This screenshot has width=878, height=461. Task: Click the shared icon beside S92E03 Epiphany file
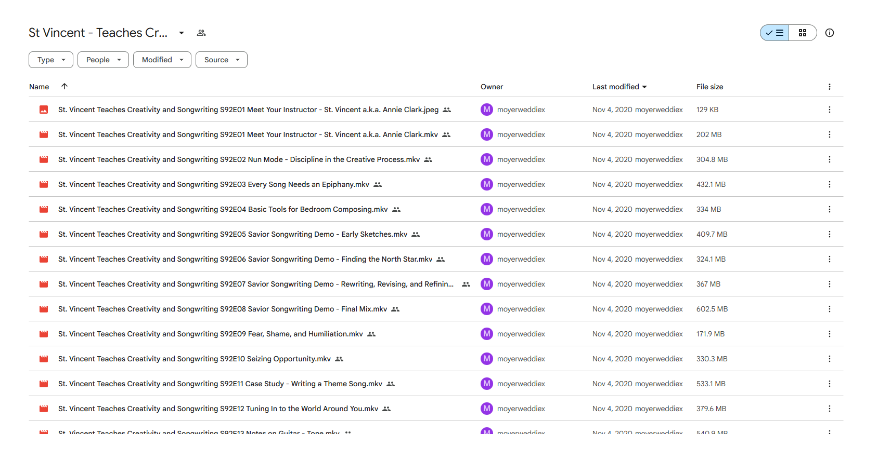coord(378,184)
